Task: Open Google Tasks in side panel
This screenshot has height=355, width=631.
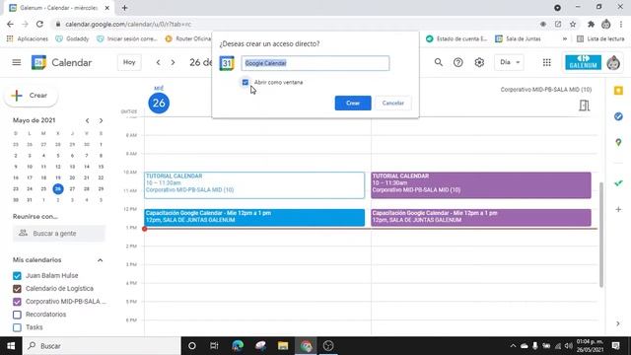Action: [618, 116]
